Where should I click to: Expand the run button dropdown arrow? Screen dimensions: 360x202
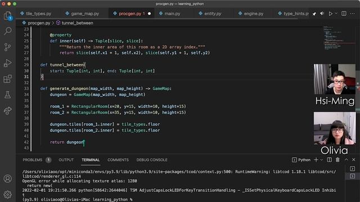click(336, 13)
